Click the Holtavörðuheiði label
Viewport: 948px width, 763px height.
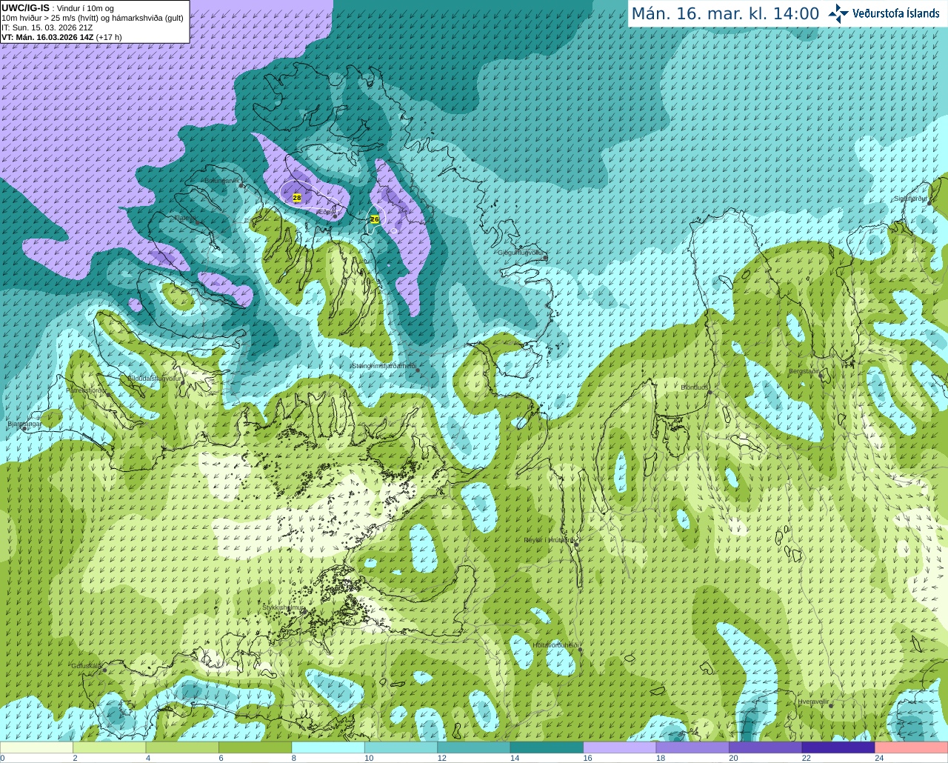[555, 645]
